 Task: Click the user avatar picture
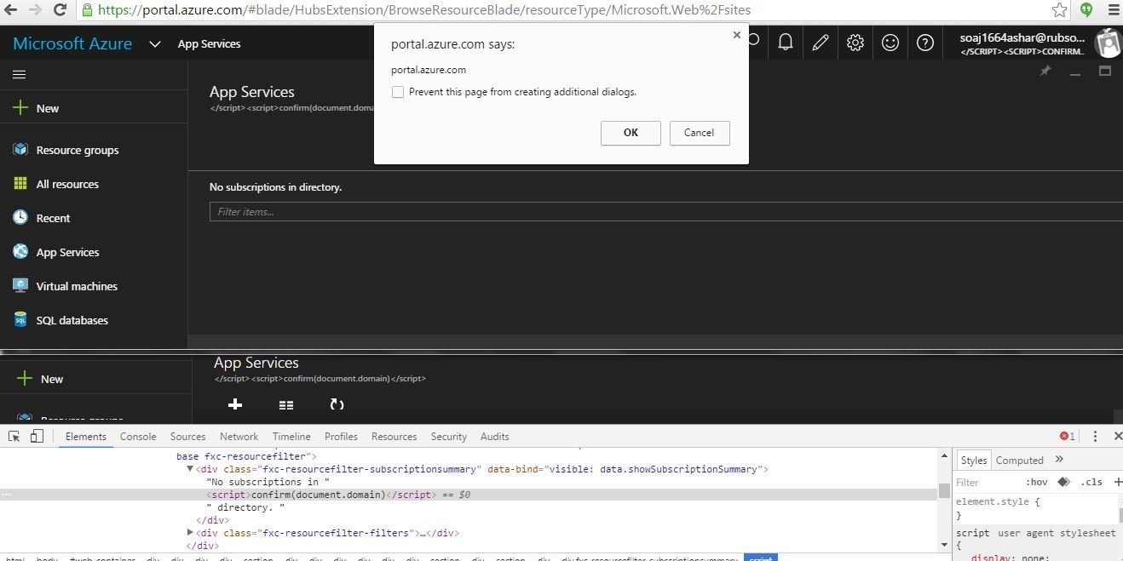tap(1109, 43)
